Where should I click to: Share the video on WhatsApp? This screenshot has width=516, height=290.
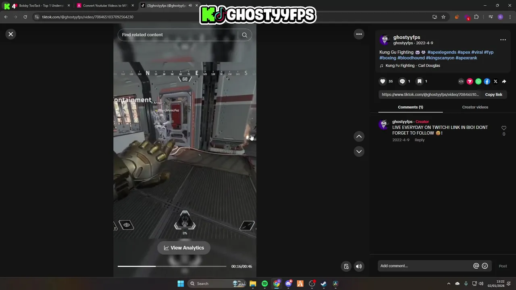(x=478, y=81)
